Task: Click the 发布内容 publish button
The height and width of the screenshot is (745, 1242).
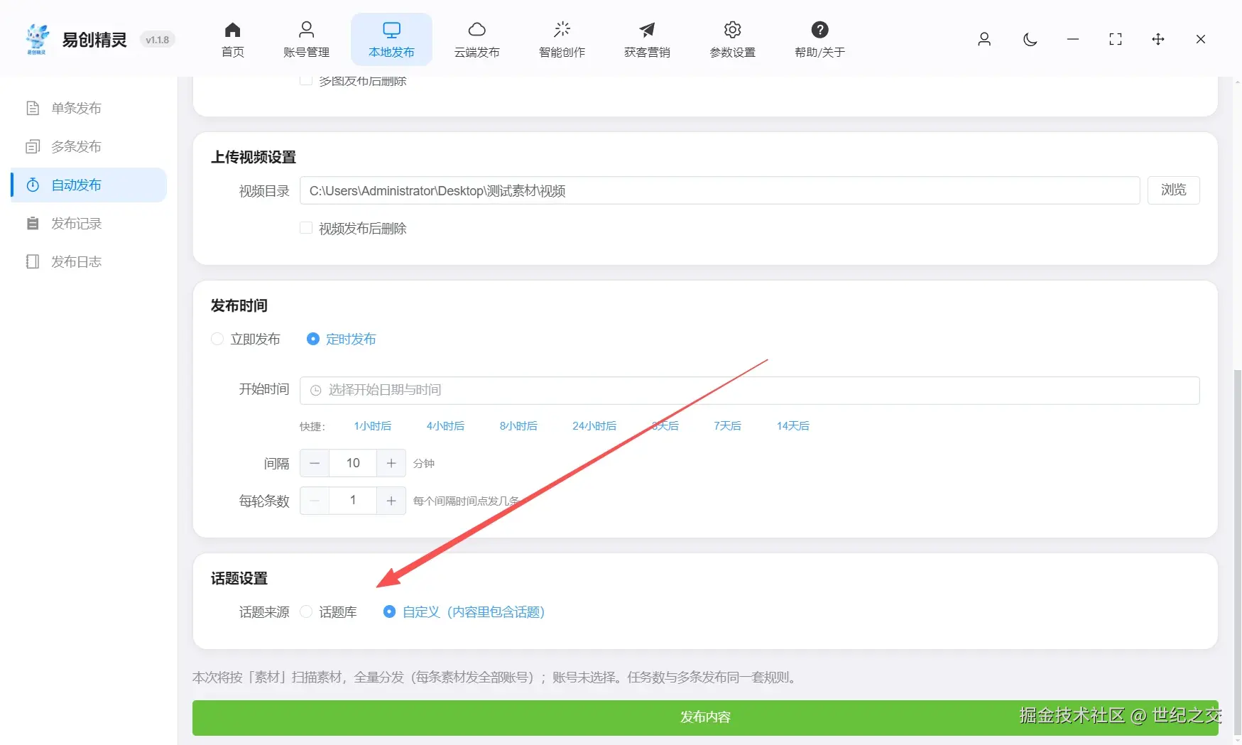Action: (705, 717)
